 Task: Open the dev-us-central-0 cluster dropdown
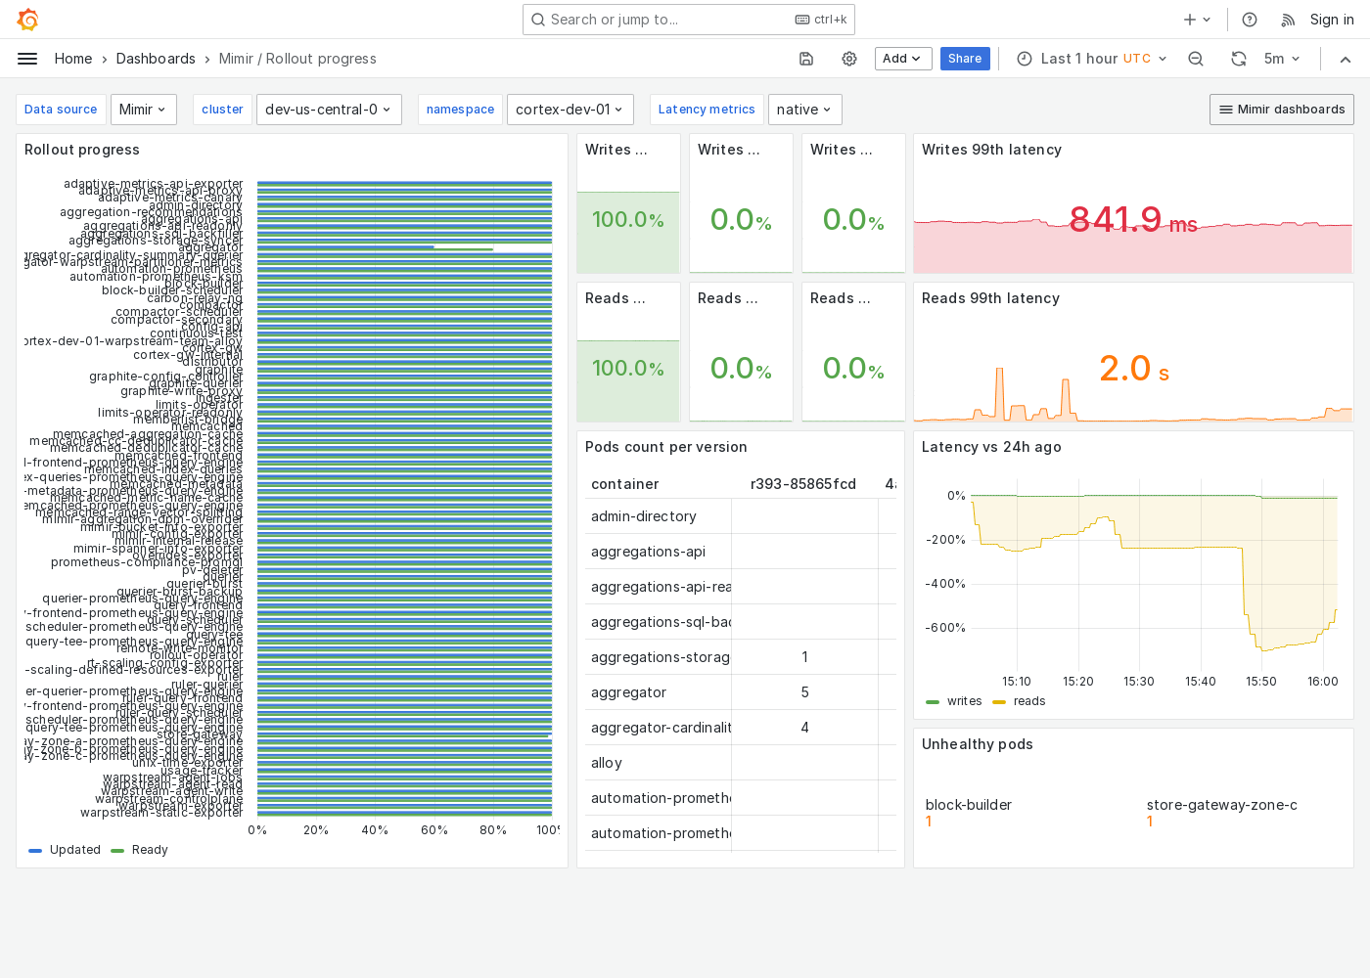(x=328, y=110)
